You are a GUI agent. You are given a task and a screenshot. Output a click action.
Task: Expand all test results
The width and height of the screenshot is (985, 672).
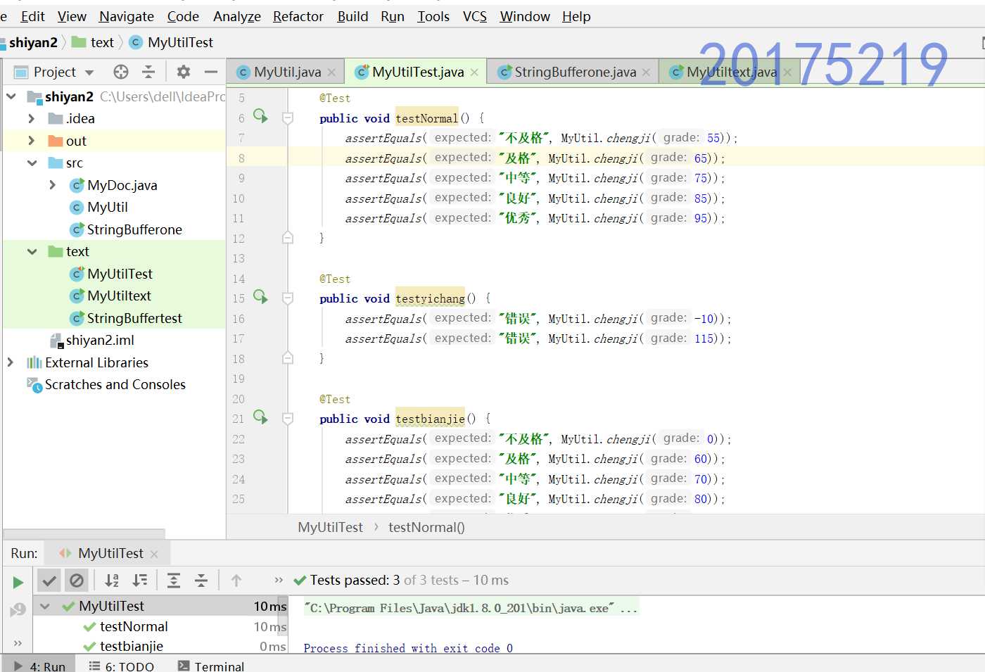point(174,581)
